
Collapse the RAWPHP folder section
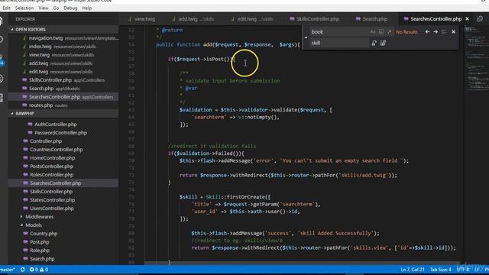(x=24, y=114)
